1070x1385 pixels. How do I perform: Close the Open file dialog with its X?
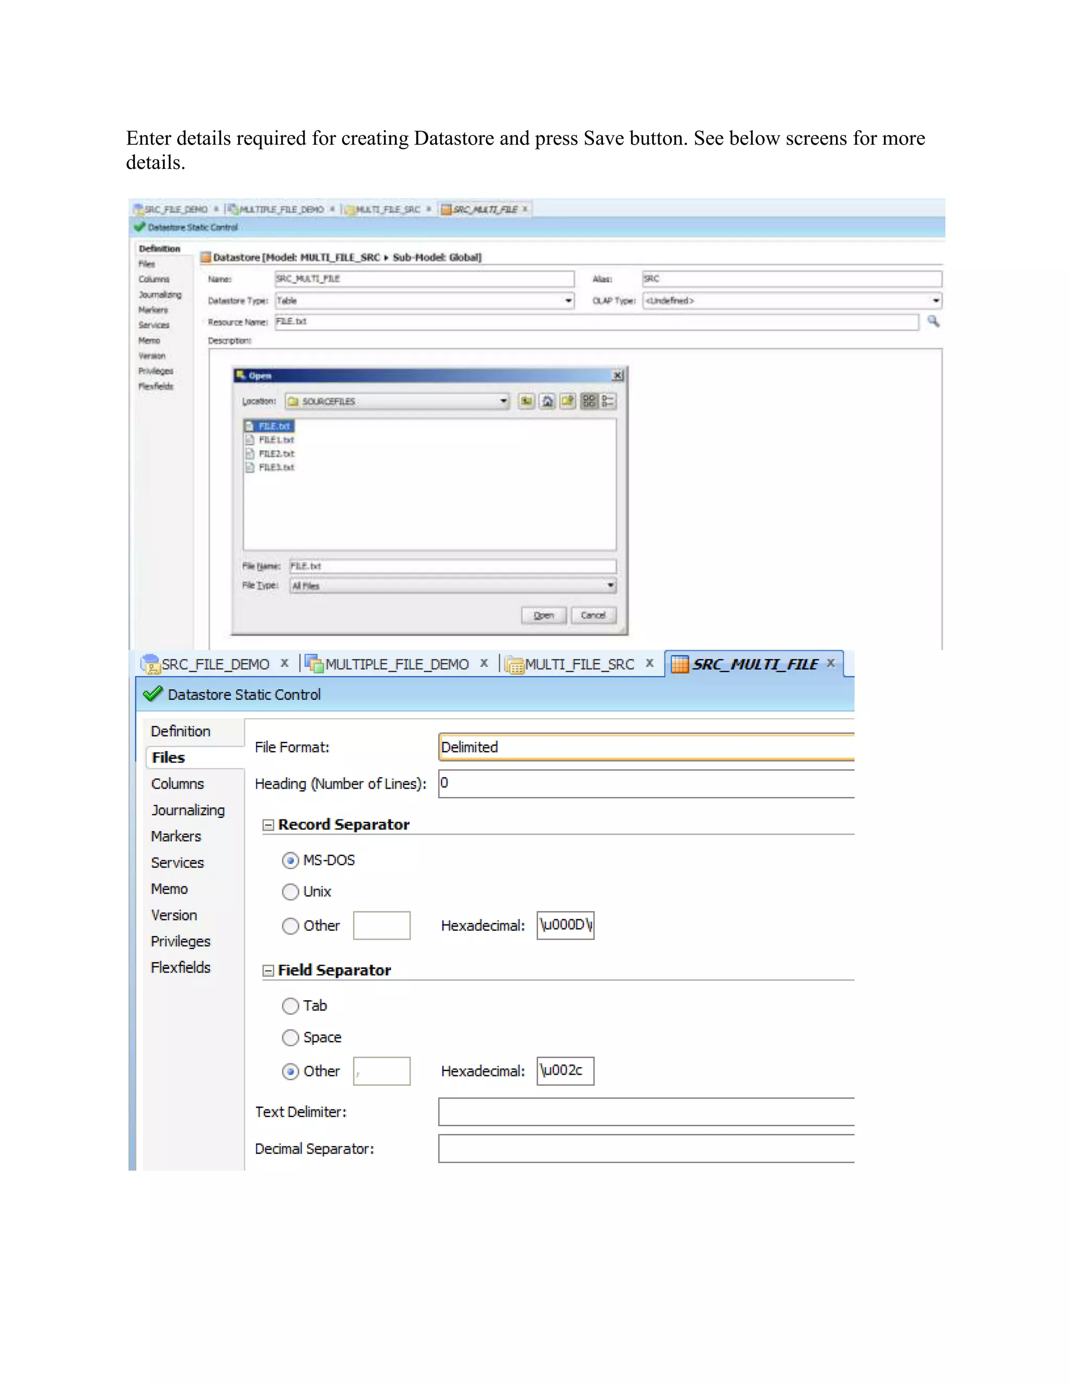pyautogui.click(x=618, y=375)
